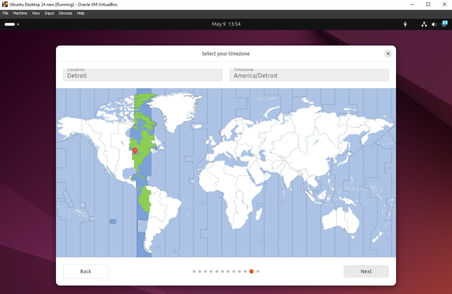Click the red location pin on map
The image size is (452, 294).
pos(135,151)
